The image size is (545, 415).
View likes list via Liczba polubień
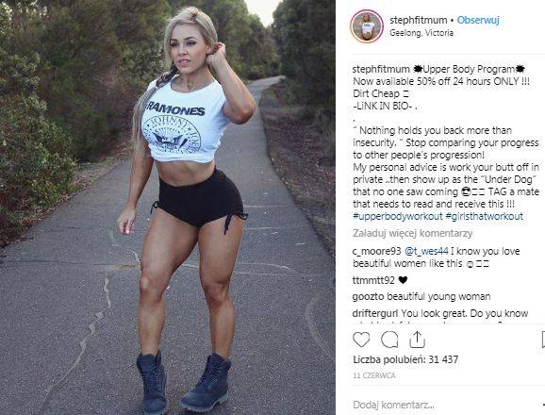(405, 359)
